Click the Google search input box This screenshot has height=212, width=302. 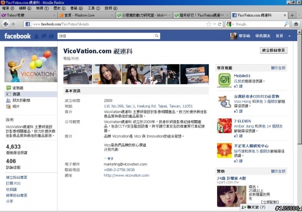click(x=259, y=24)
